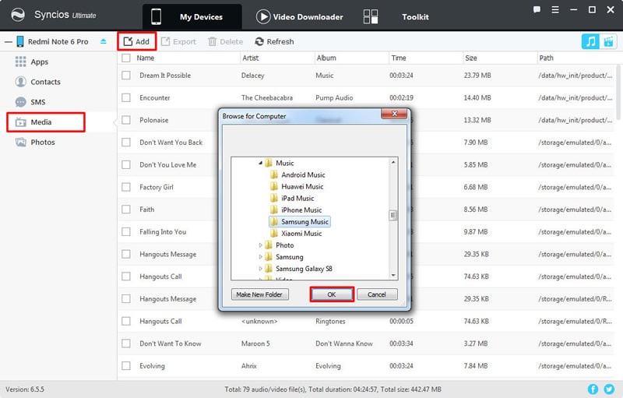Collapse the Music folder in dialog
Viewport: 623px width, 398px height.
click(260, 163)
